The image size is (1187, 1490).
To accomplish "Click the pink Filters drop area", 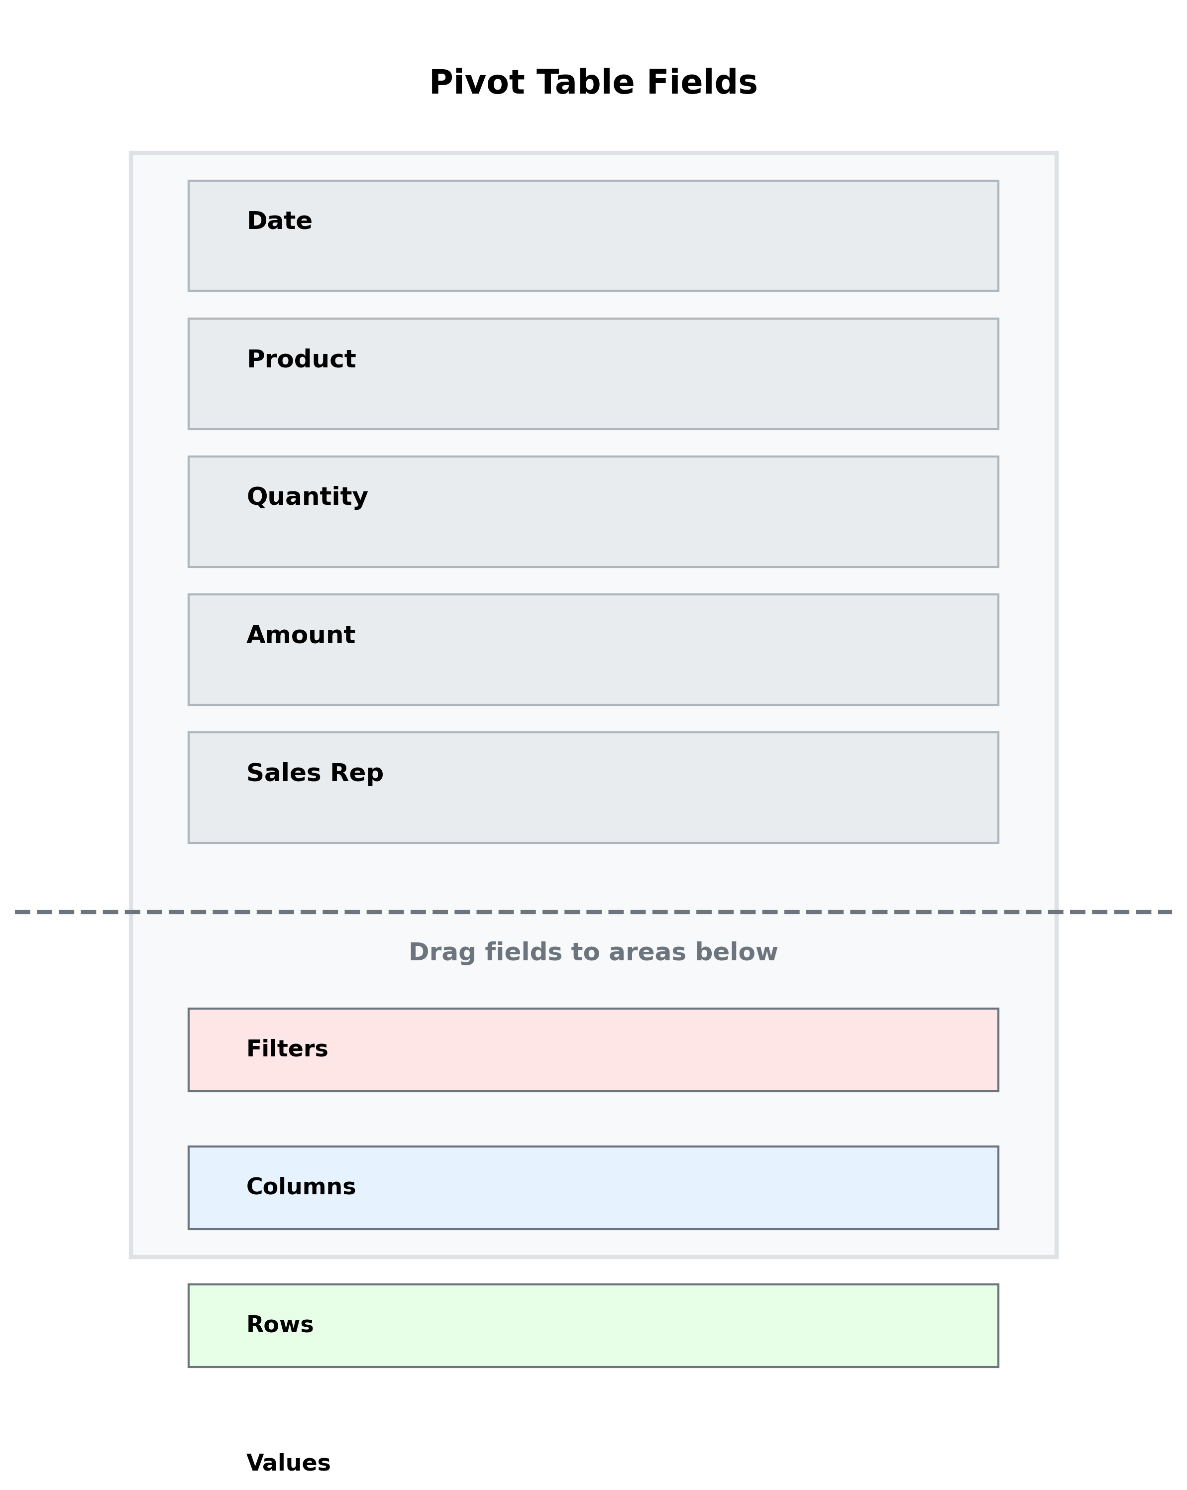I will pos(593,1050).
